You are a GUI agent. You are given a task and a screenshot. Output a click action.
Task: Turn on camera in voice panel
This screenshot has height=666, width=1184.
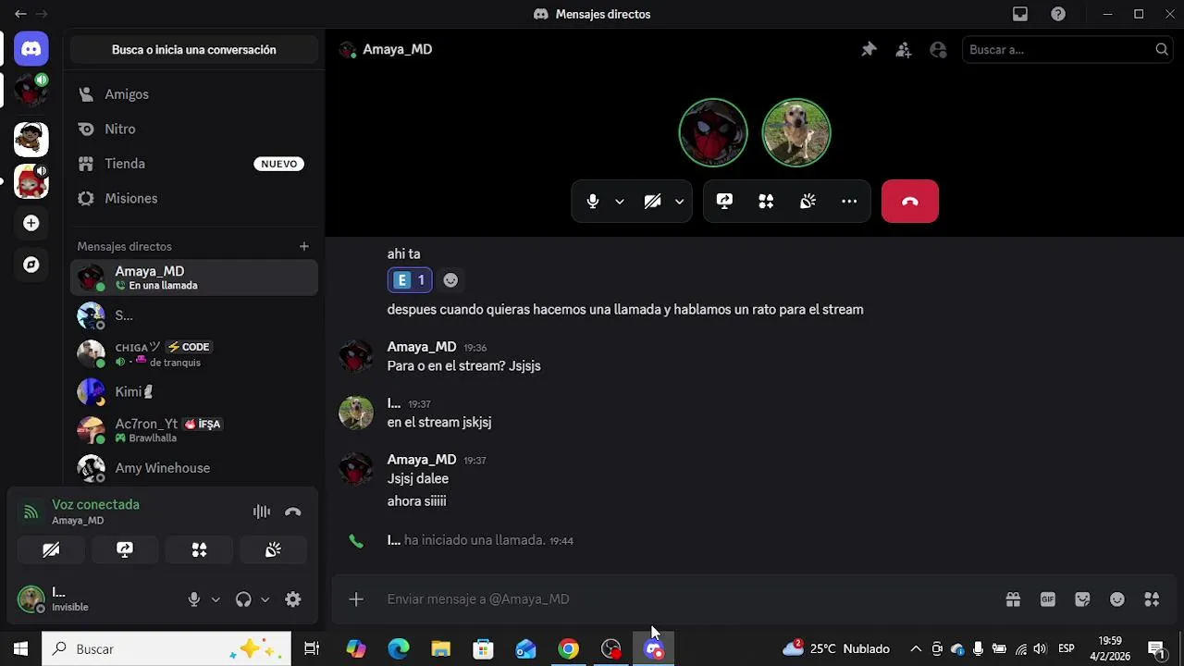(51, 550)
